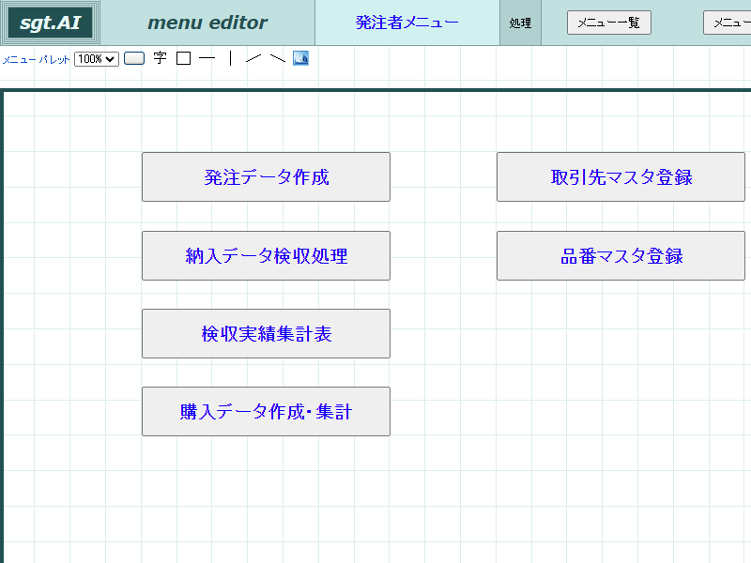Open the メニュー一覧 button
The width and height of the screenshot is (751, 563).
click(x=608, y=23)
